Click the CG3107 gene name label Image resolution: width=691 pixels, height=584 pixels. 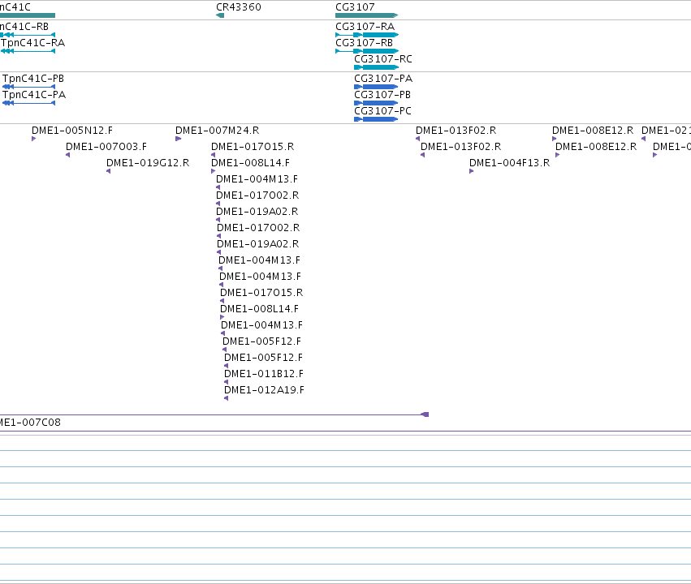tap(355, 7)
